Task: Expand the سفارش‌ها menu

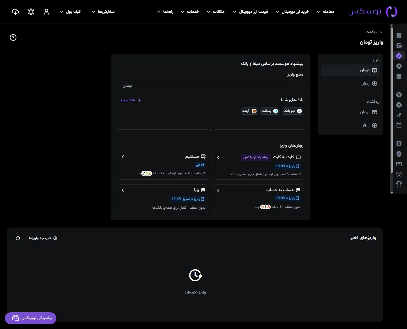Action: point(103,12)
